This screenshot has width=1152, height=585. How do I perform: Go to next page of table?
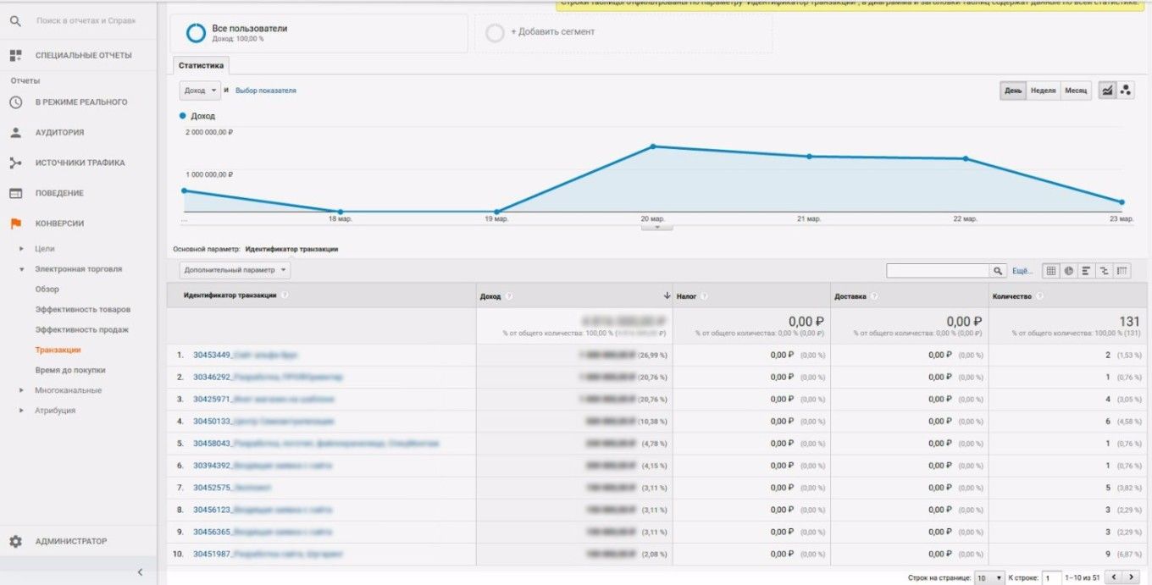[1132, 577]
